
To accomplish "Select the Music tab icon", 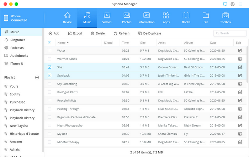I will pos(87,15).
